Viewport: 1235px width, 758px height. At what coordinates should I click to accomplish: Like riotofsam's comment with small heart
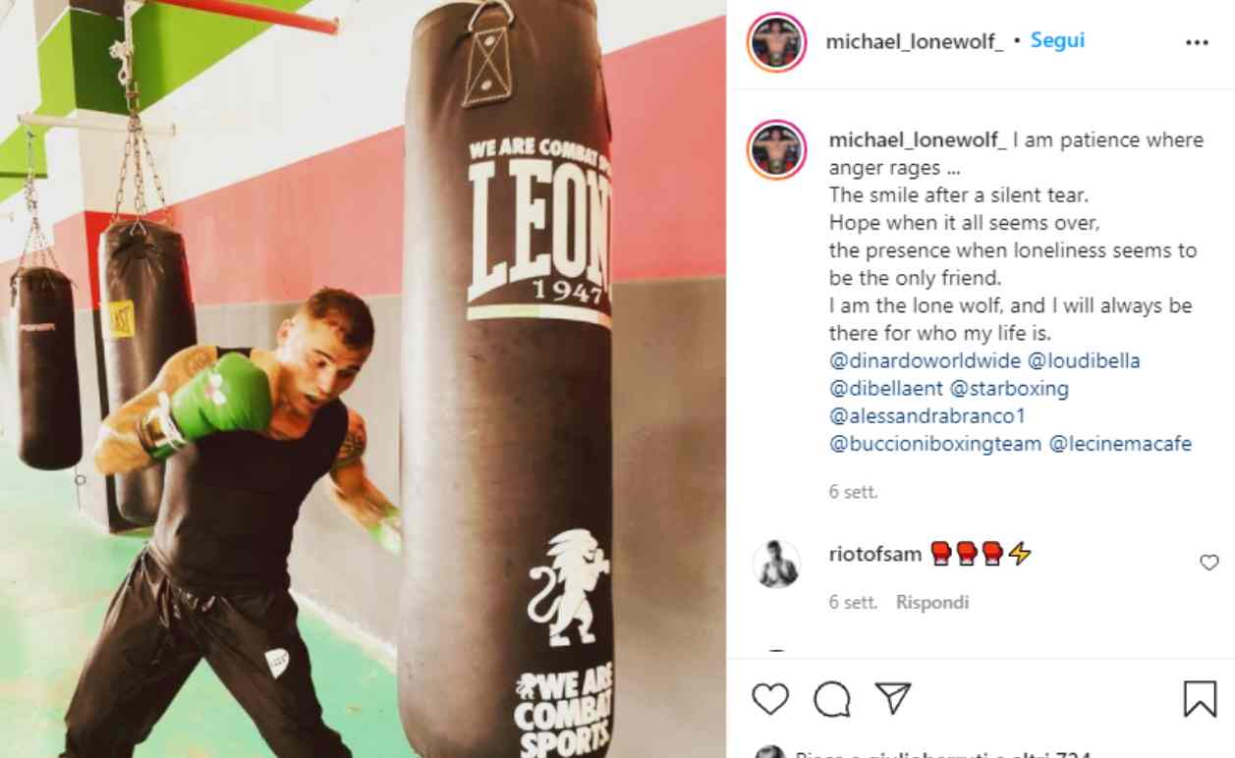(x=1209, y=563)
